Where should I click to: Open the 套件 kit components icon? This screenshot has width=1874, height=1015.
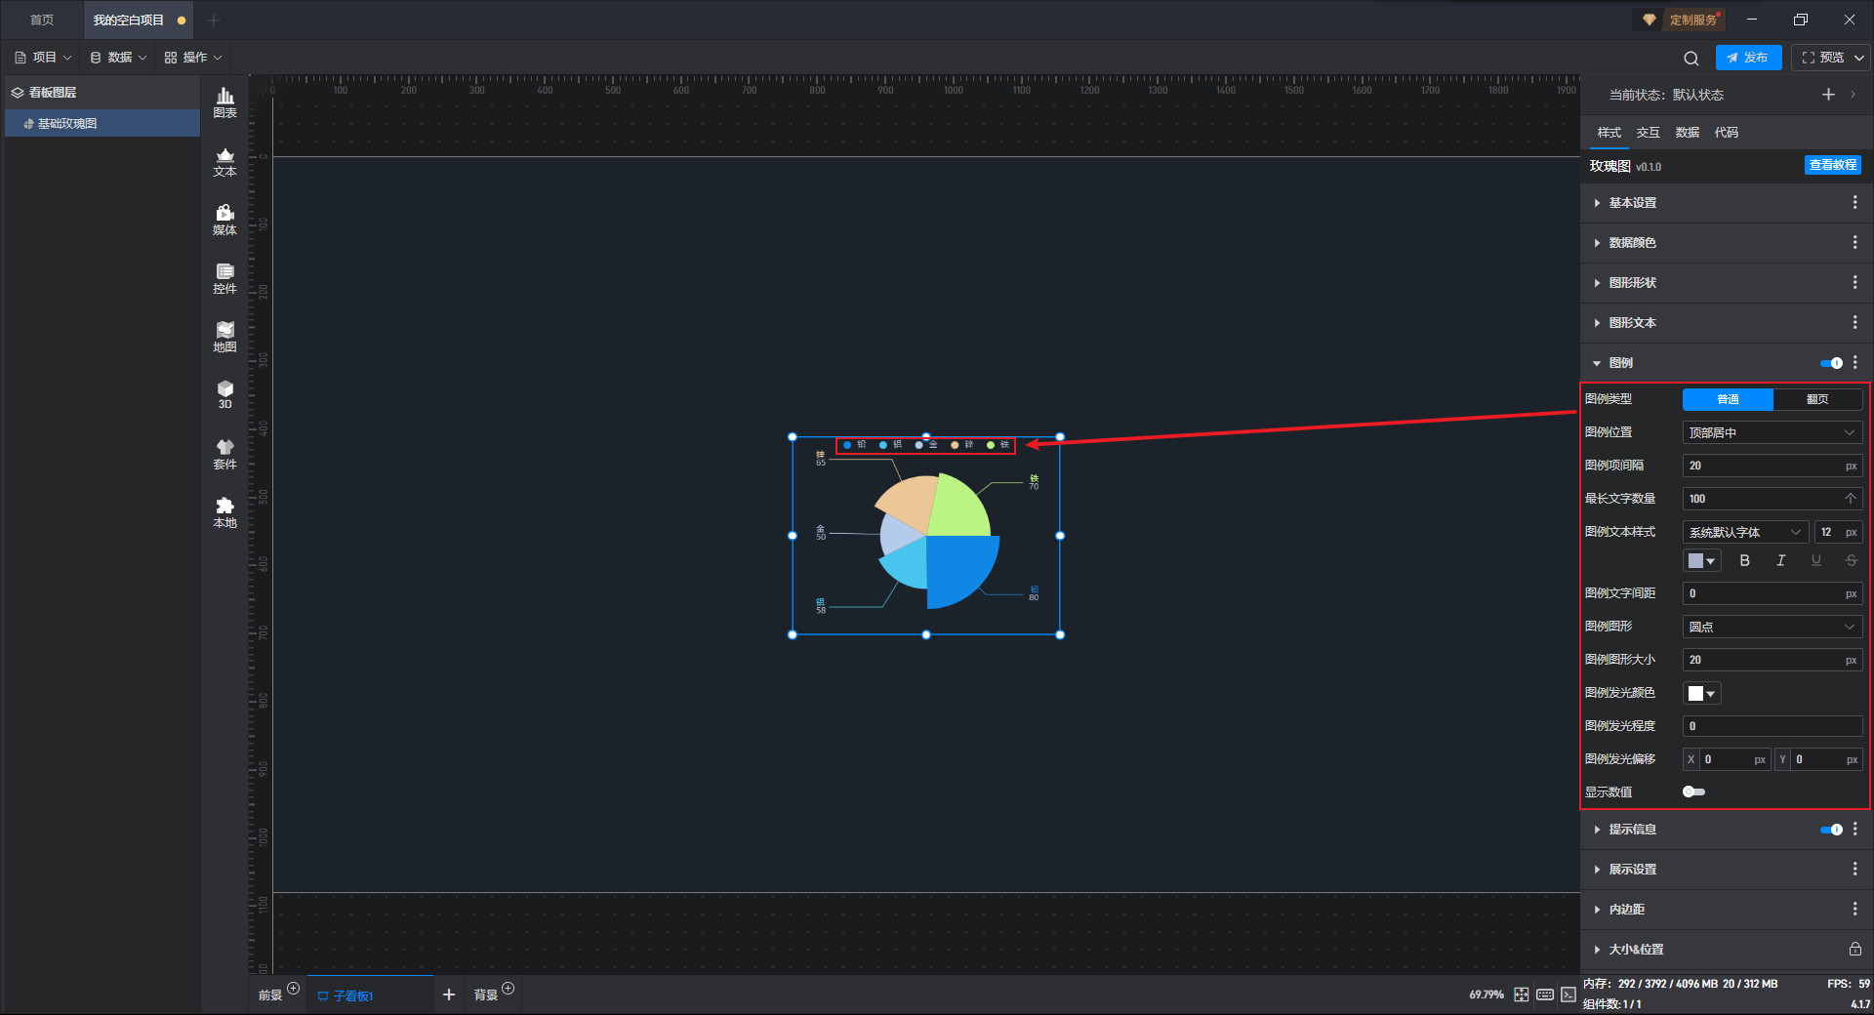224,454
